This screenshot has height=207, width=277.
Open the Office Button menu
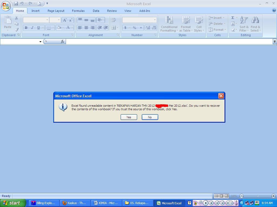[6, 6]
